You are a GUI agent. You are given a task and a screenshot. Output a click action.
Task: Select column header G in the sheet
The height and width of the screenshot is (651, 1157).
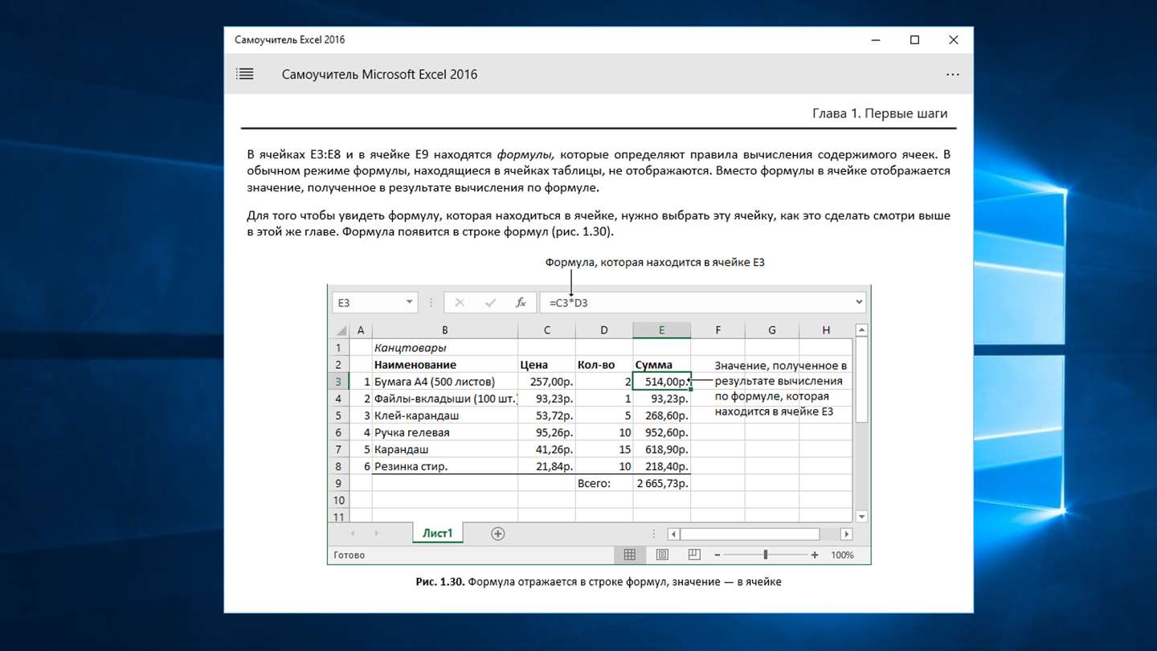(771, 330)
